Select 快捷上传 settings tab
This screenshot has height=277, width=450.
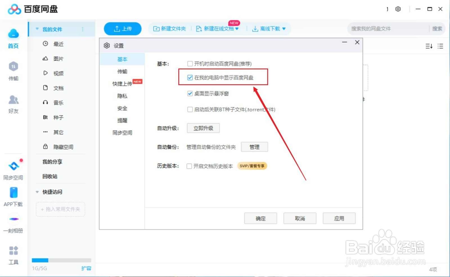pyautogui.click(x=122, y=84)
